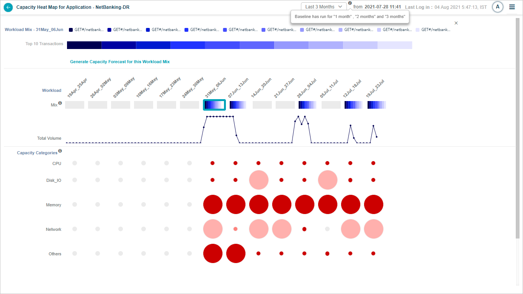Image resolution: width=523 pixels, height=294 pixels.
Task: Click the Capacity Categories info icon
Action: tap(60, 151)
